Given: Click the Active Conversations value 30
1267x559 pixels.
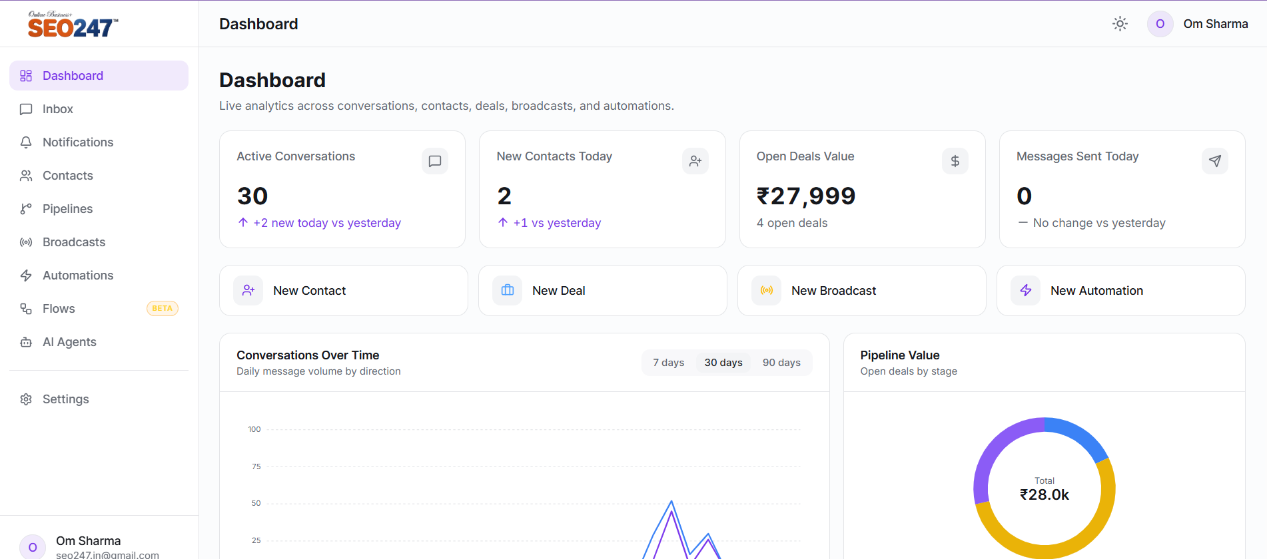Looking at the screenshot, I should tap(252, 196).
